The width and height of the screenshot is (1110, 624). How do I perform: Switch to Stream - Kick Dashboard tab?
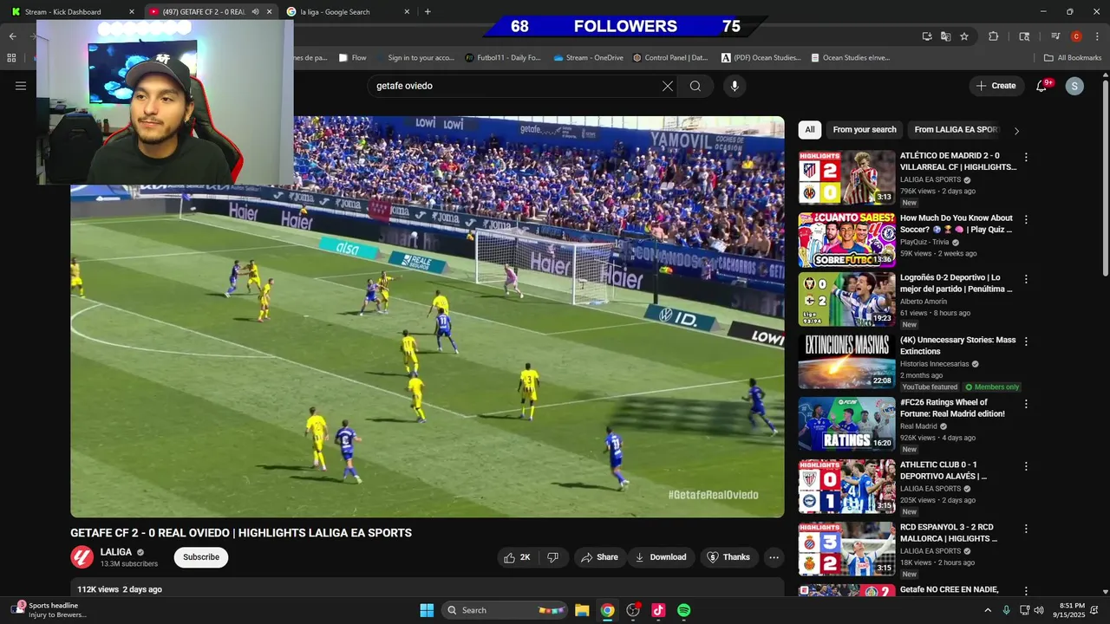point(72,12)
